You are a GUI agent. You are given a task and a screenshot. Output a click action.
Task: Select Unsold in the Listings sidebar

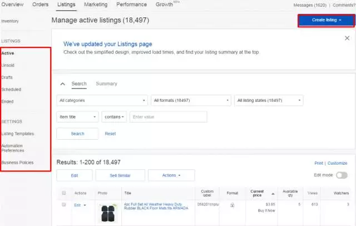[8, 65]
